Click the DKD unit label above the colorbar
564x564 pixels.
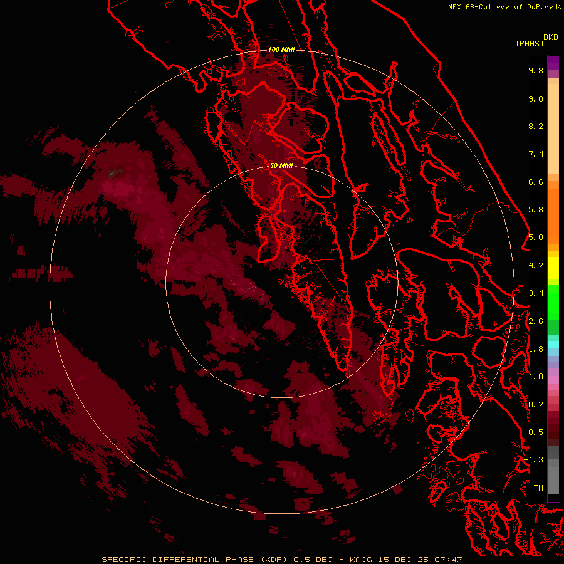tap(551, 38)
